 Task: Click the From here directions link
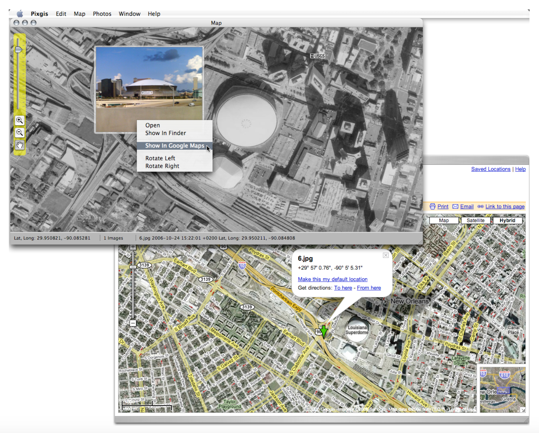coord(369,288)
